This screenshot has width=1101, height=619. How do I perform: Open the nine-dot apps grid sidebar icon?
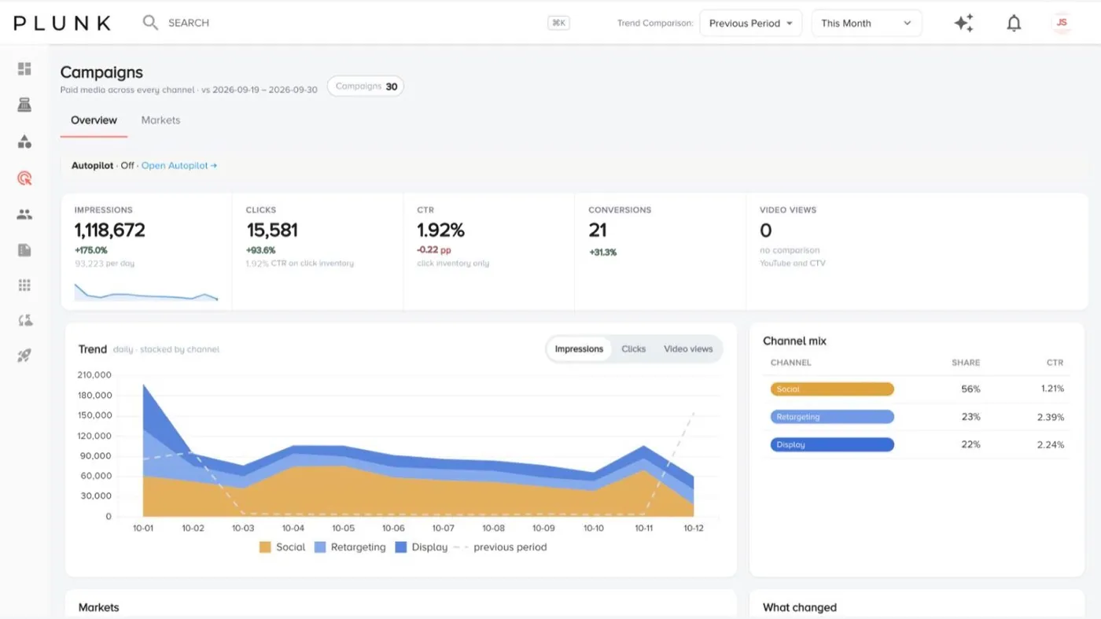pyautogui.click(x=24, y=285)
